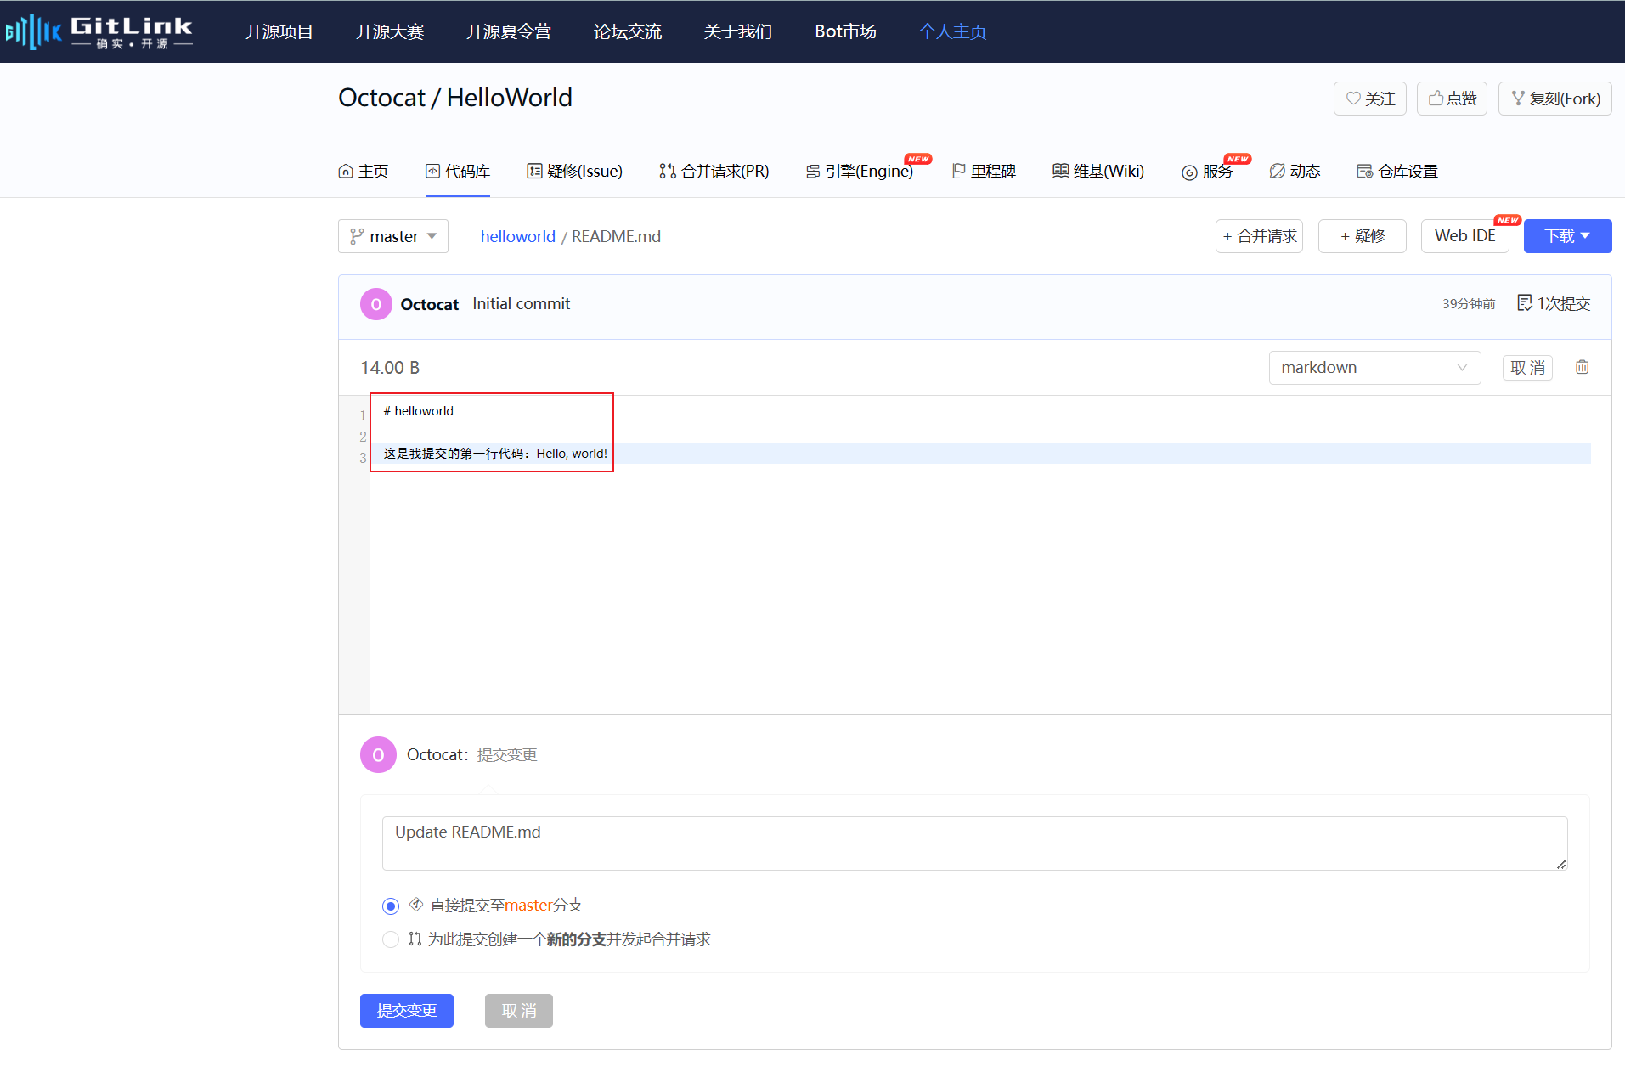Image resolution: width=1625 pixels, height=1072 pixels.
Task: Give a thumbs-up with 点赞
Action: (x=1452, y=99)
